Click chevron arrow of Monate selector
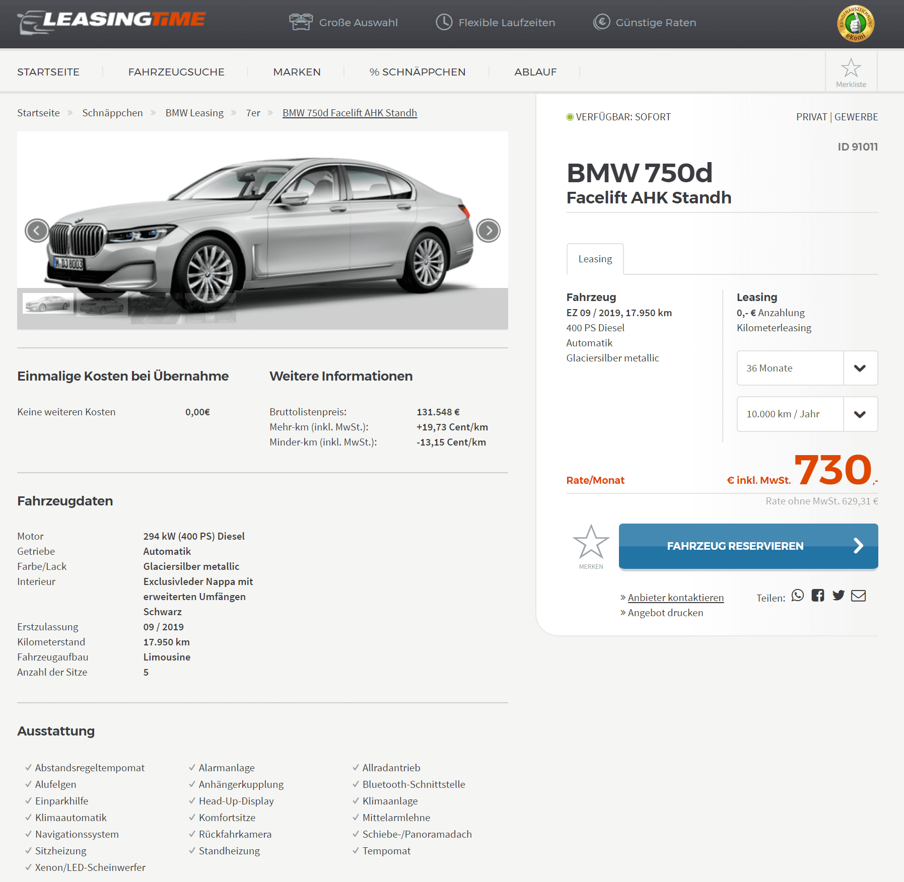This screenshot has height=882, width=904. (860, 368)
